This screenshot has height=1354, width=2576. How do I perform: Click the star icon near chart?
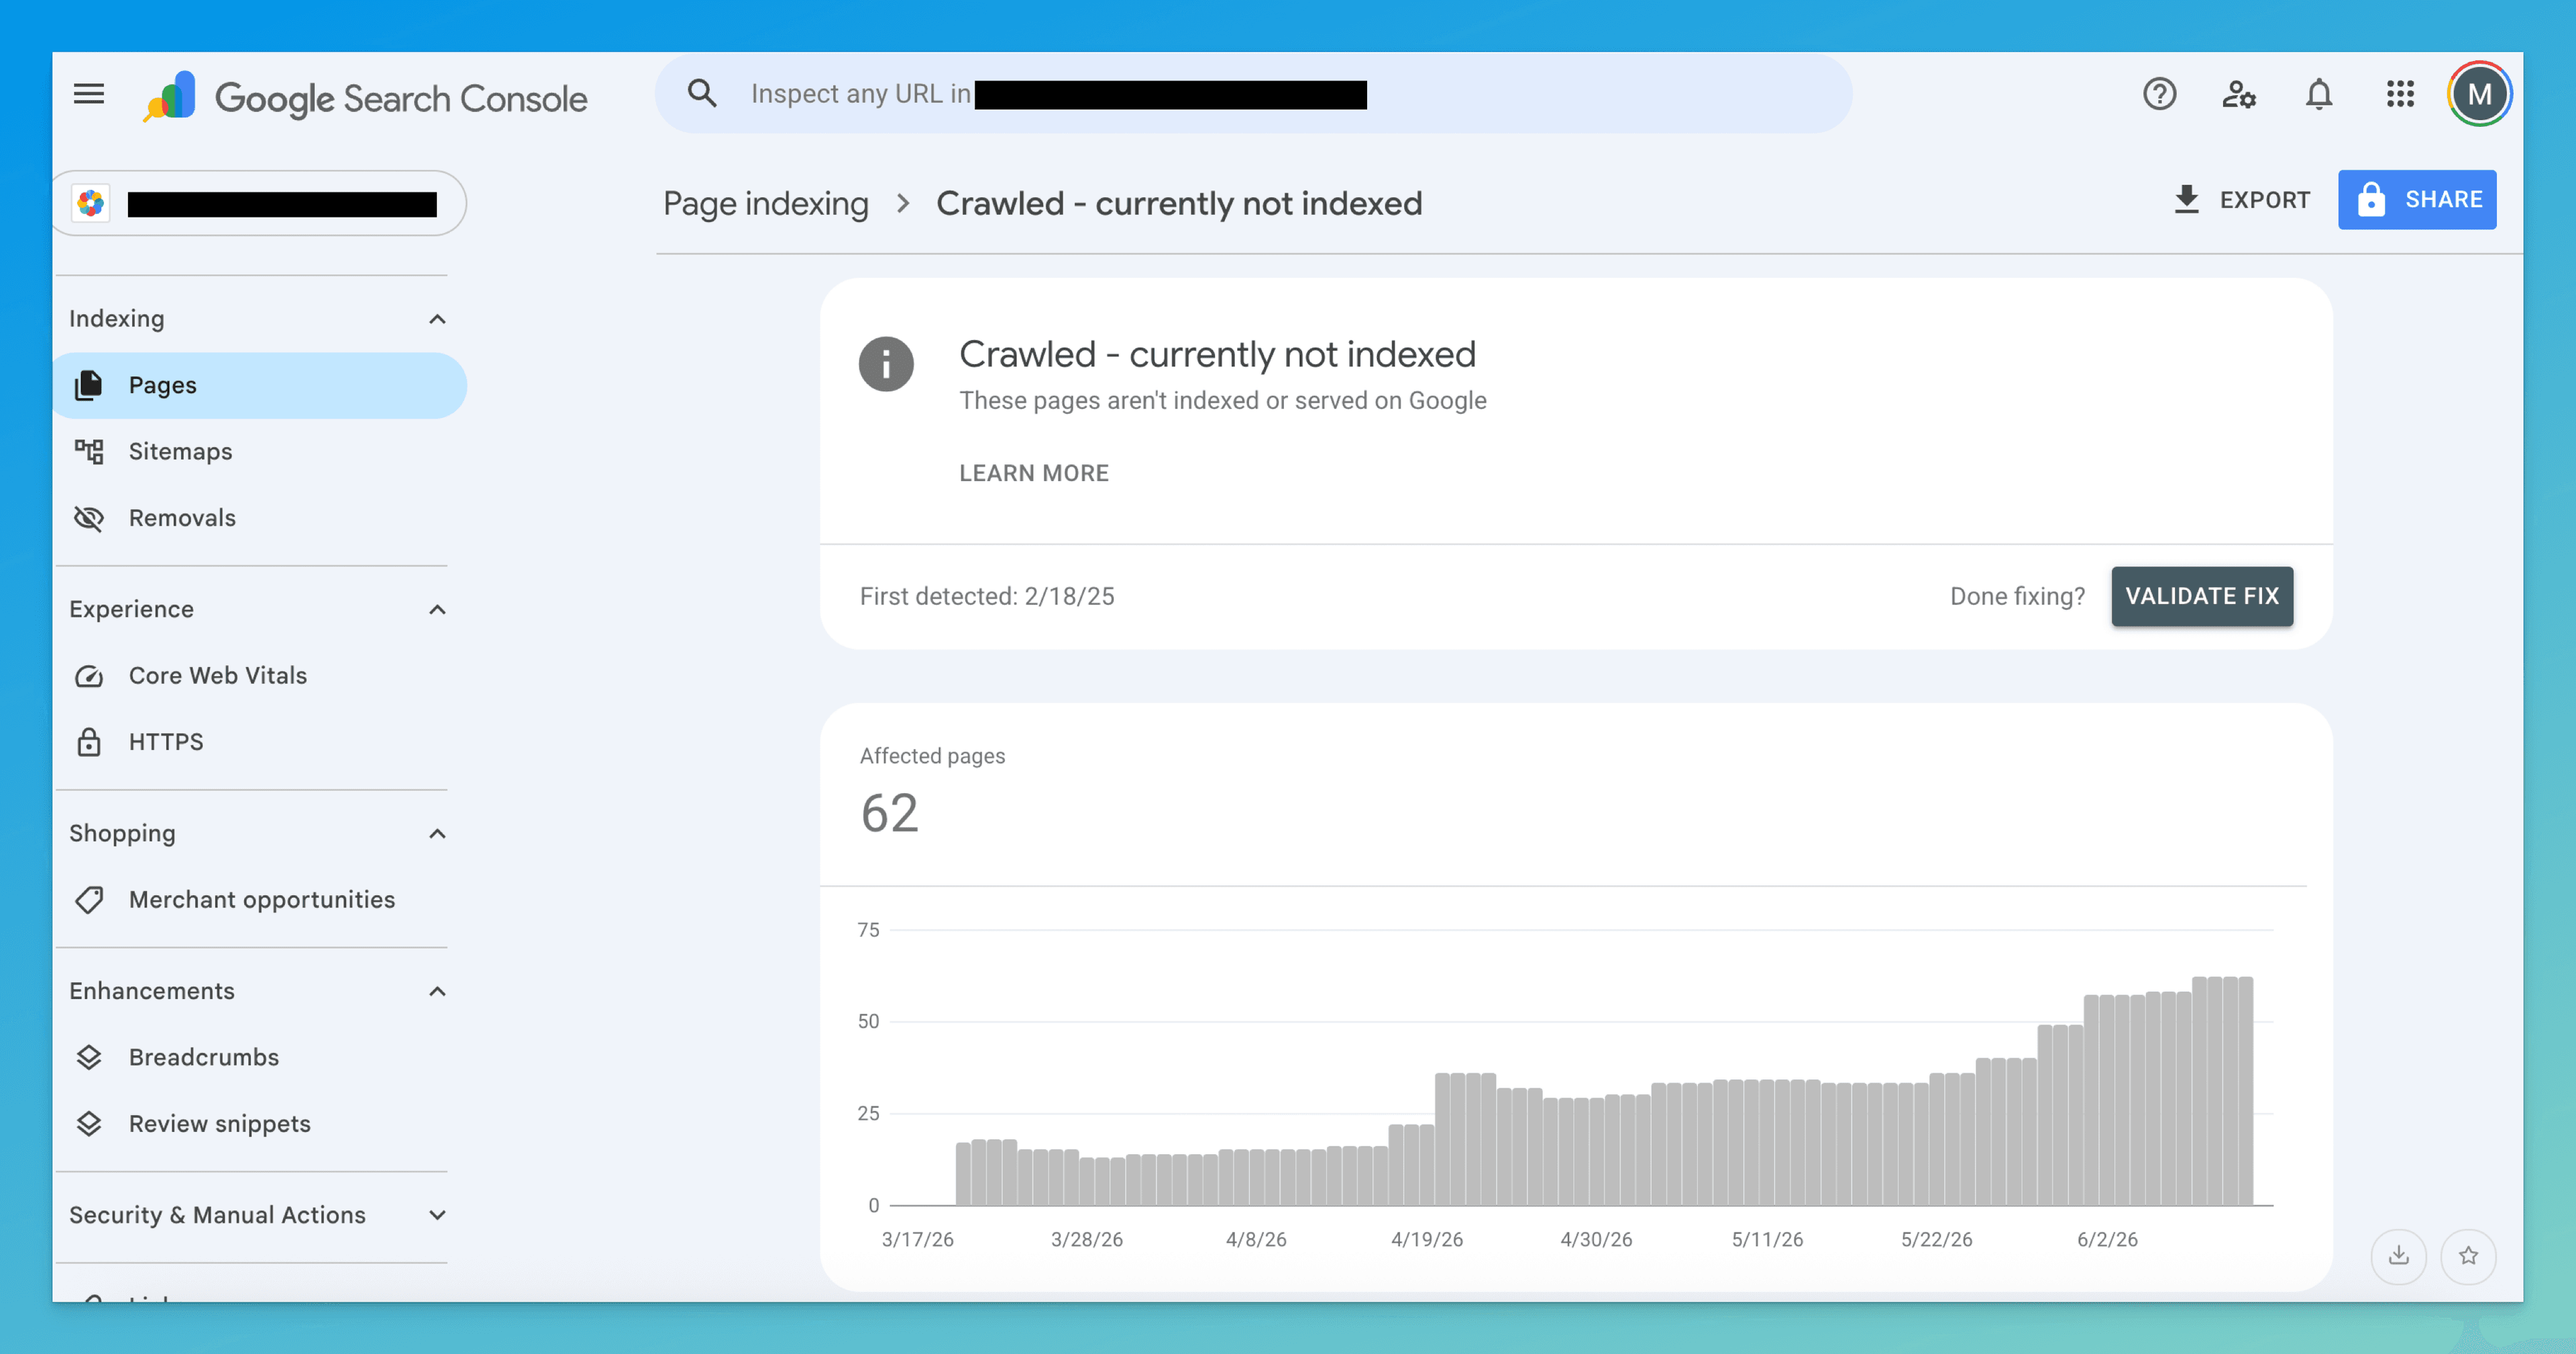(2468, 1256)
